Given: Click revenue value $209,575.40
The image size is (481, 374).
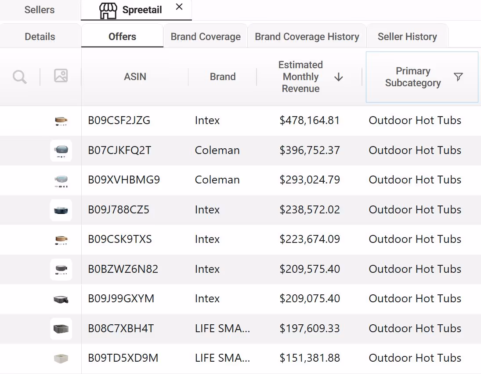Looking at the screenshot, I should (310, 269).
